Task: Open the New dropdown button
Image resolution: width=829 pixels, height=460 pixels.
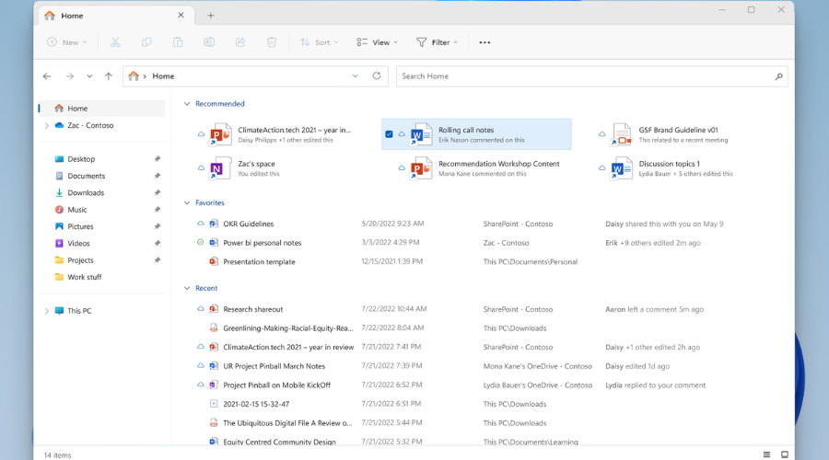Action: 66,42
